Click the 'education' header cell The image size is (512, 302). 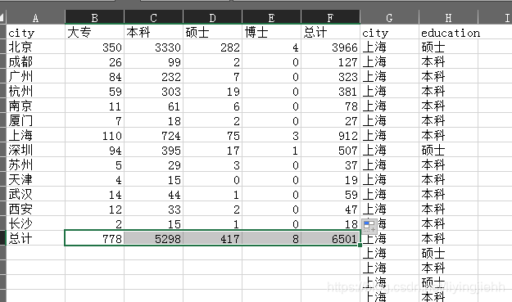(448, 32)
